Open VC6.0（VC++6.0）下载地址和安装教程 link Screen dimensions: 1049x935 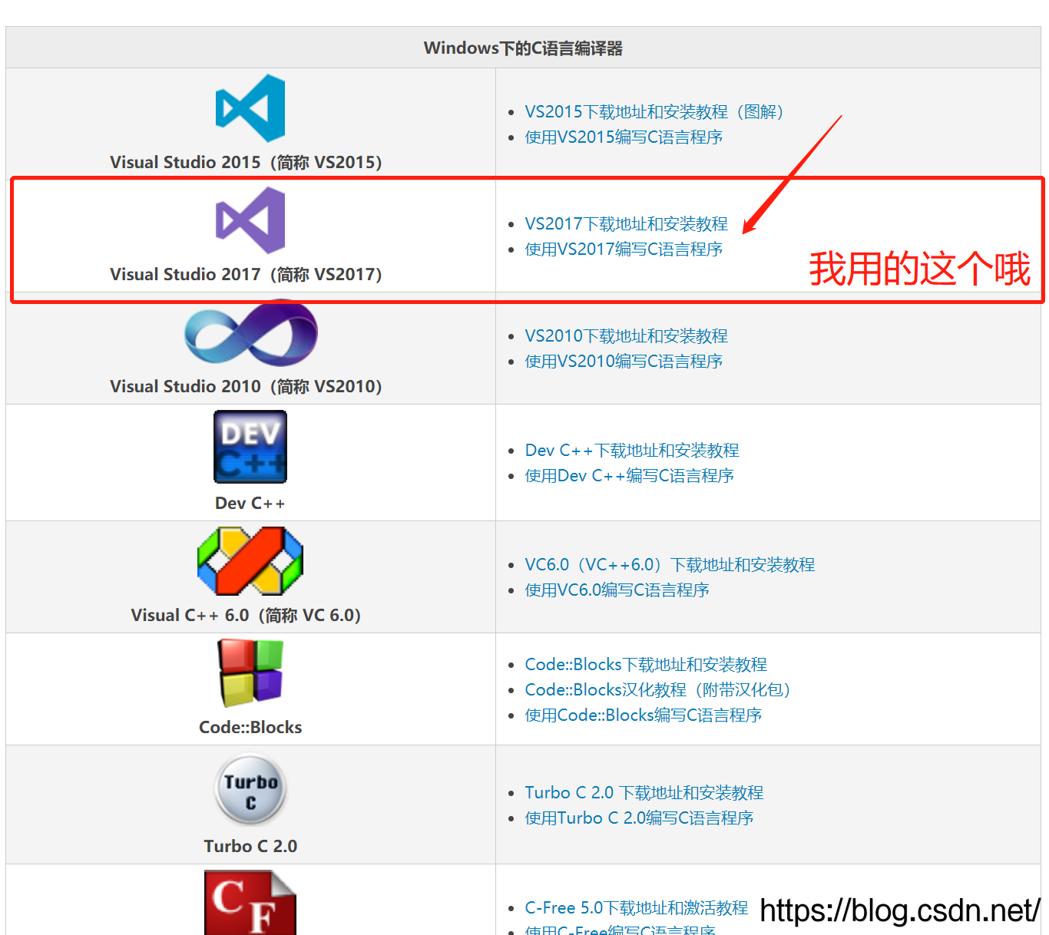[x=670, y=565]
